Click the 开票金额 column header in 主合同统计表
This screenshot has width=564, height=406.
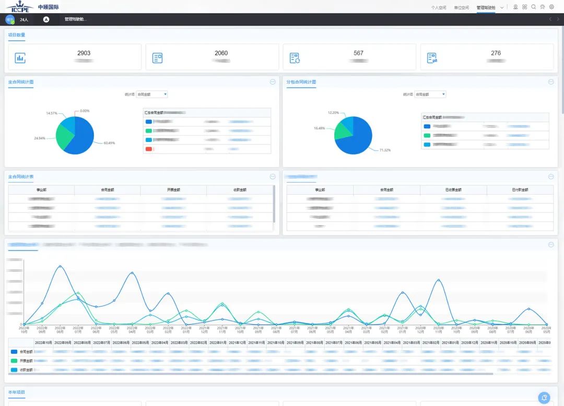173,190
